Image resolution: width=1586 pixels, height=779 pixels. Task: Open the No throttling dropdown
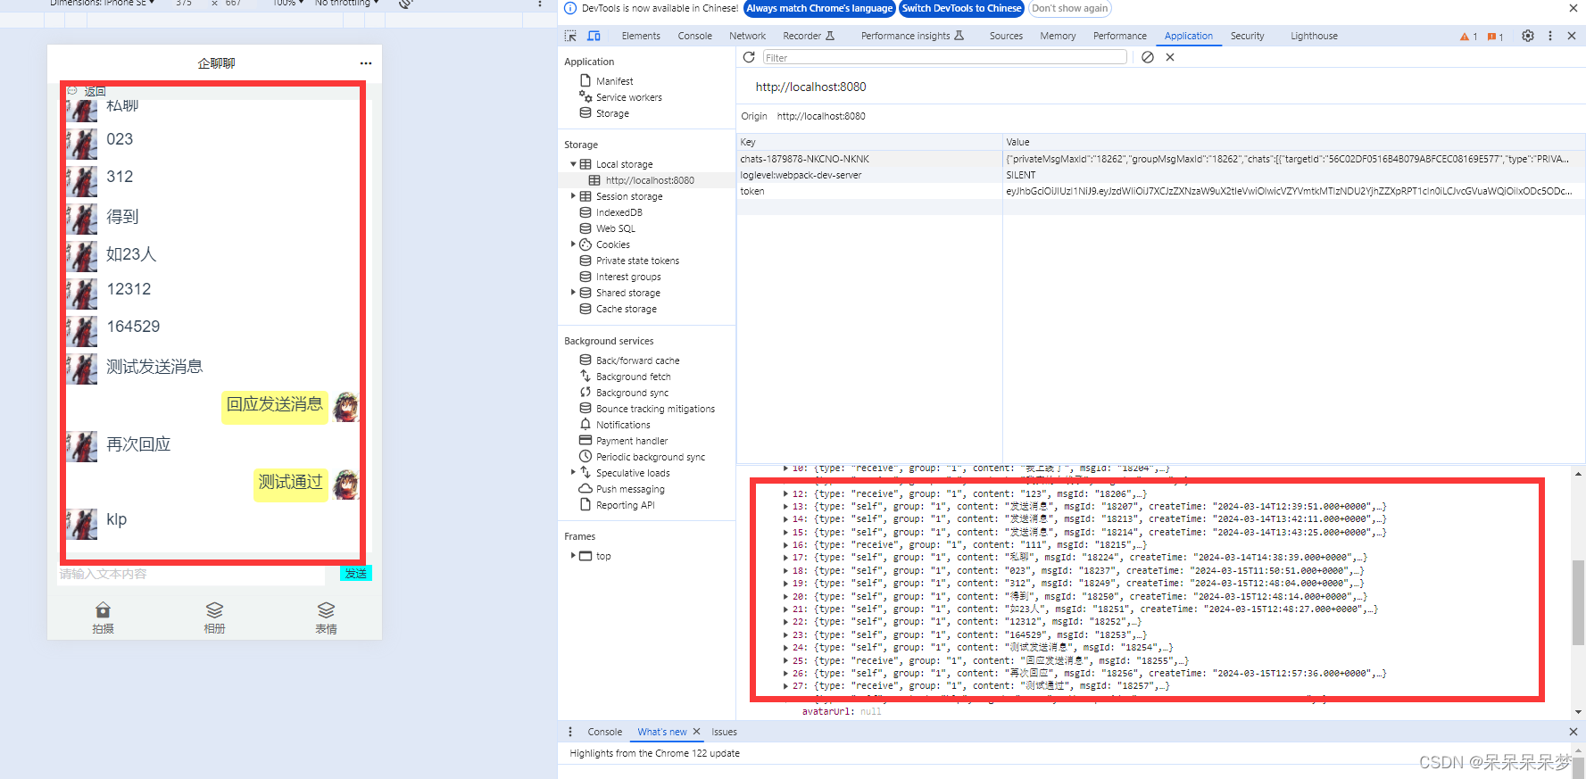click(x=346, y=4)
